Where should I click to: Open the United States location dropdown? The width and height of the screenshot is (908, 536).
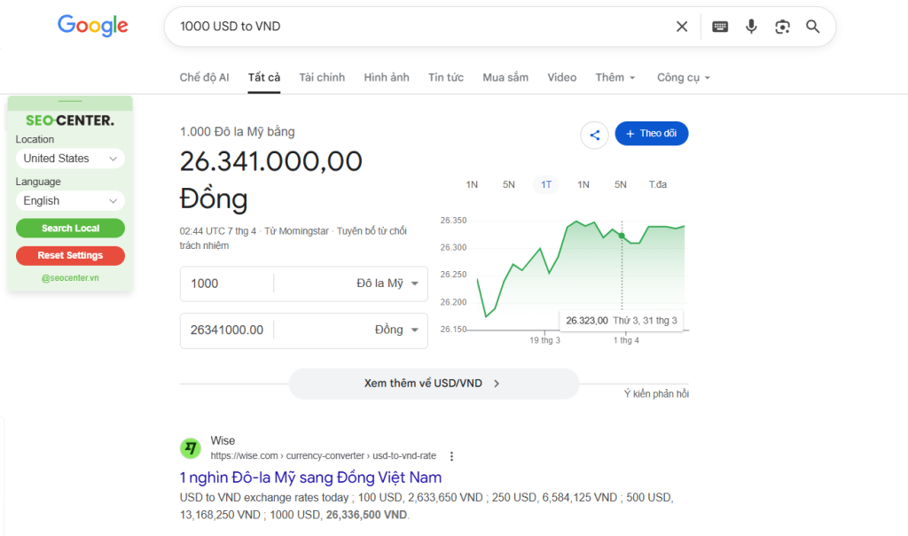point(69,158)
